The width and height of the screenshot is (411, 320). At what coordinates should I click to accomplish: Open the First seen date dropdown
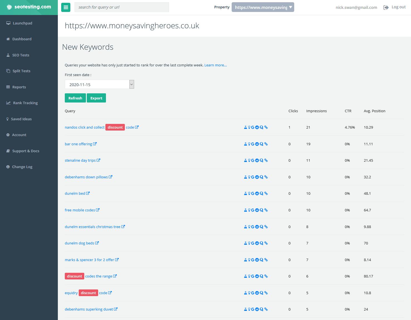tap(99, 84)
